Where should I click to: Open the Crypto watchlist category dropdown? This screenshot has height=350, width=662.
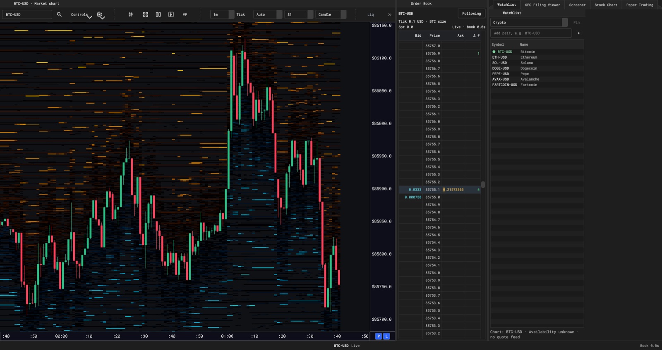click(529, 22)
